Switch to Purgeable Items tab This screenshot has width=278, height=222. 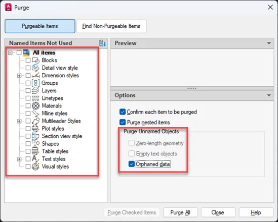[x=40, y=26]
